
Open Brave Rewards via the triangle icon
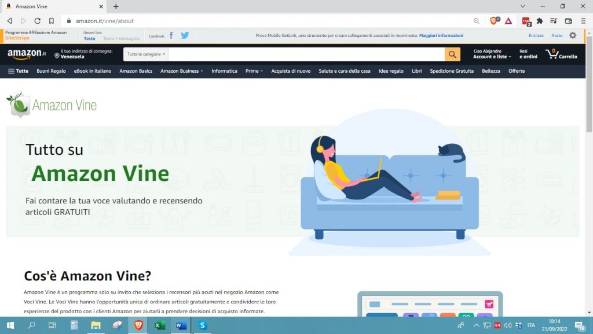[x=508, y=20]
